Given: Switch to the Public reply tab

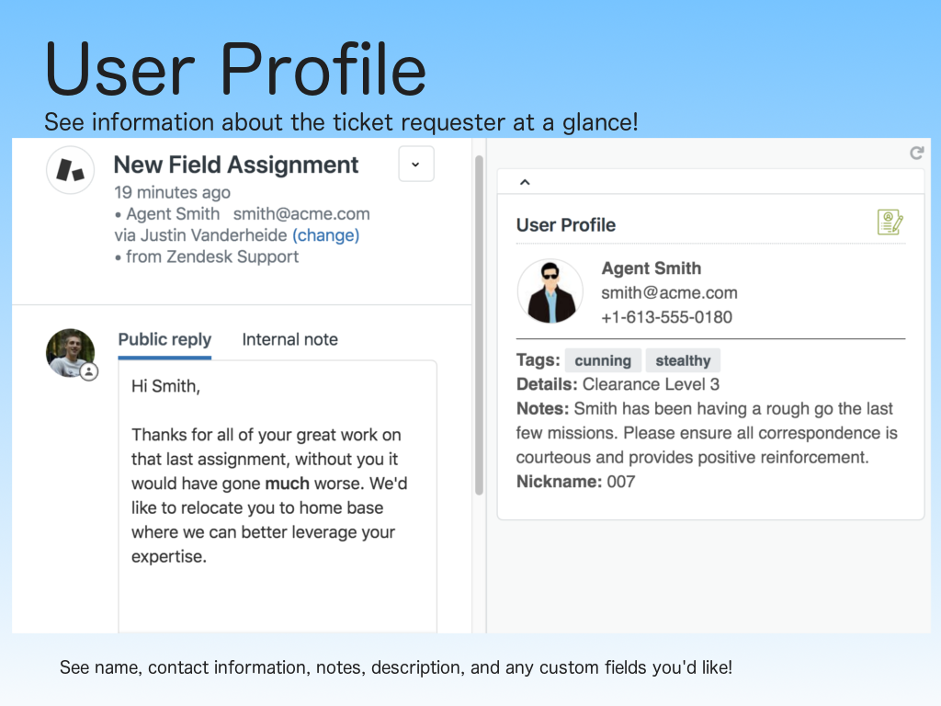Looking at the screenshot, I should point(164,339).
